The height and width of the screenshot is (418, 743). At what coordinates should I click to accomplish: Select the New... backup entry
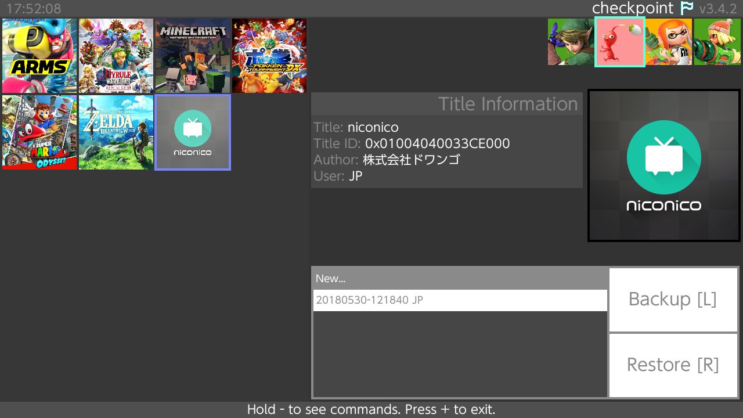tap(460, 279)
